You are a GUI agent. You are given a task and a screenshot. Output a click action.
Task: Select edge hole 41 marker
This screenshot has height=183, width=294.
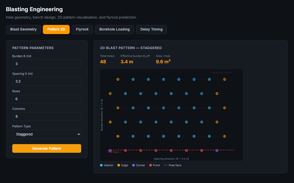pos(118,79)
